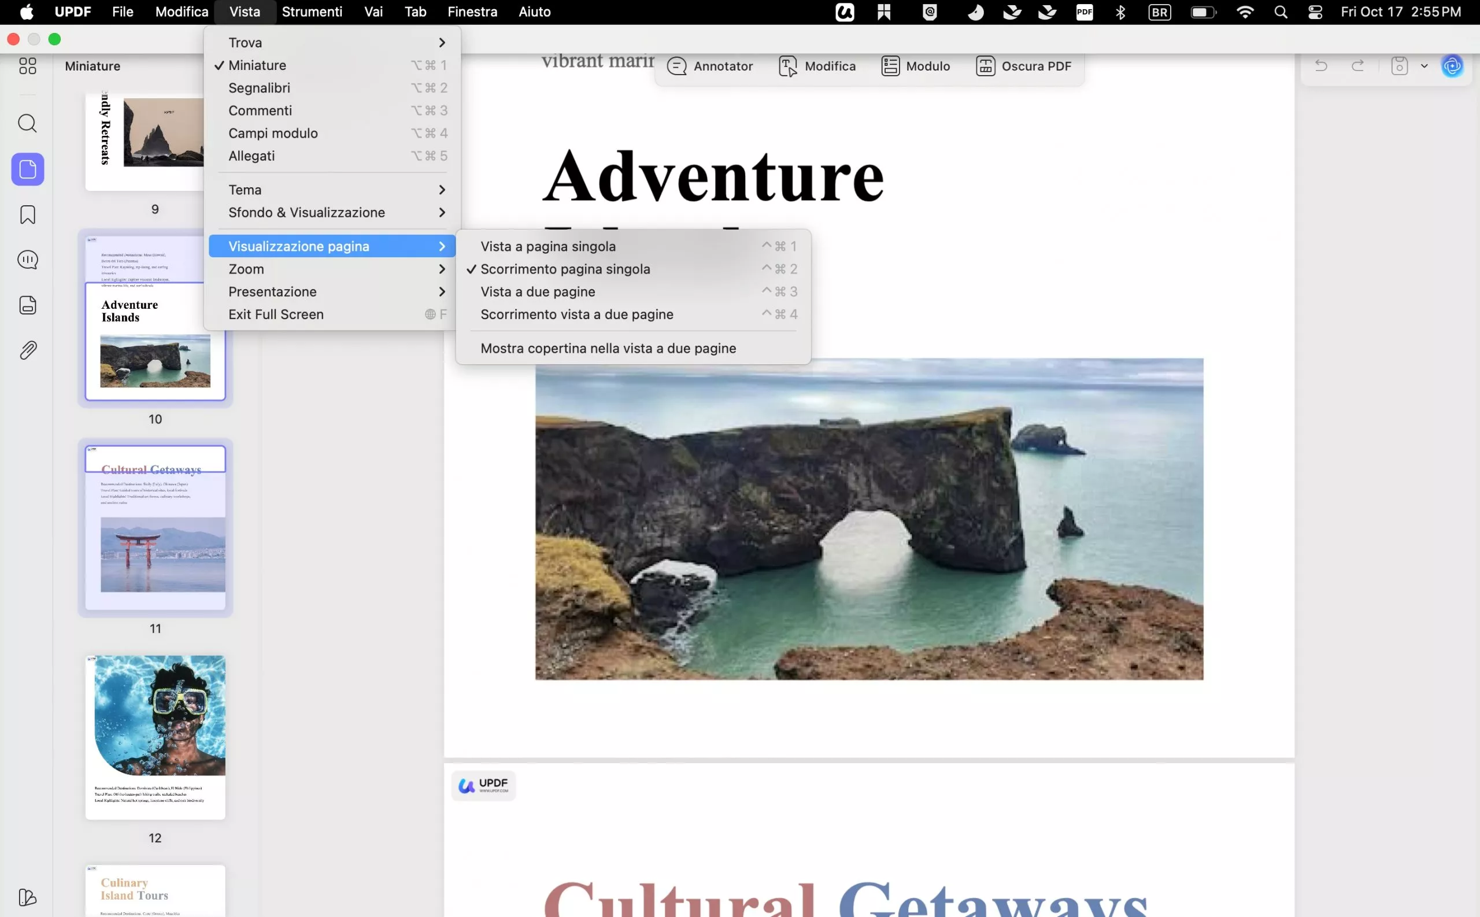
Task: Open the bookmarks sidebar panel
Action: pos(27,215)
